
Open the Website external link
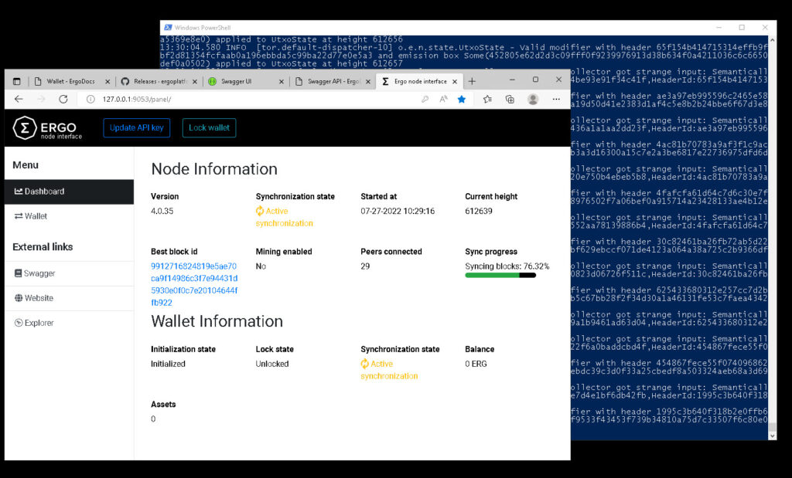69,298
